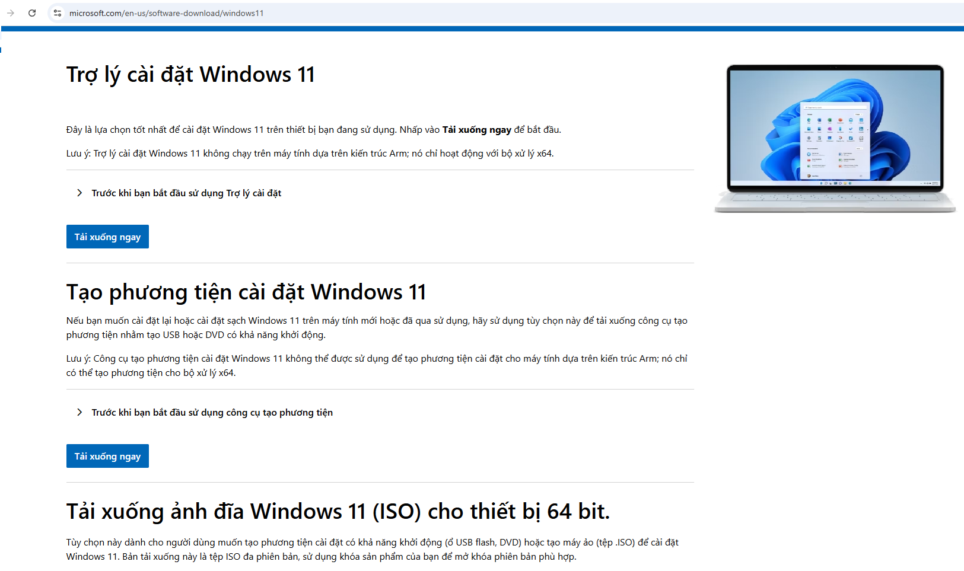Click the note 'Lưu ý: Công cụ tạo phương tiện cài đặt'
Viewport: 964px width, 571px height.
pyautogui.click(x=377, y=366)
